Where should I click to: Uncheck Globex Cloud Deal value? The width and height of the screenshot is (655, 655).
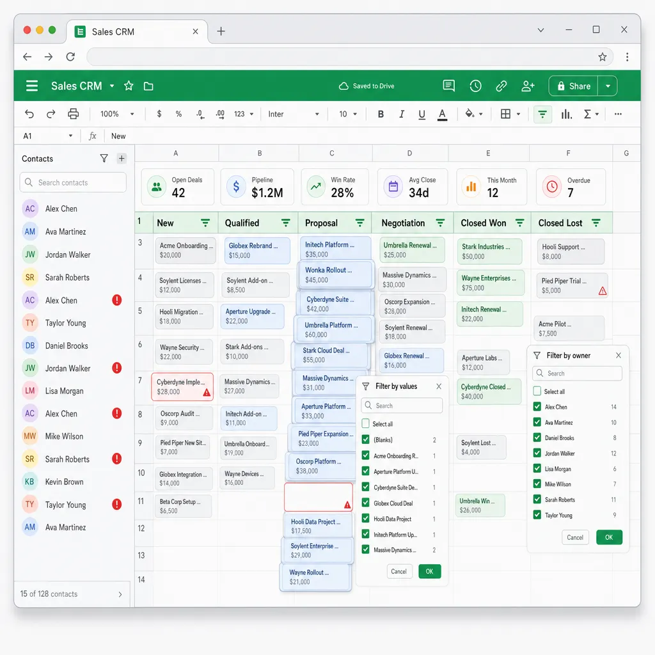click(x=365, y=503)
